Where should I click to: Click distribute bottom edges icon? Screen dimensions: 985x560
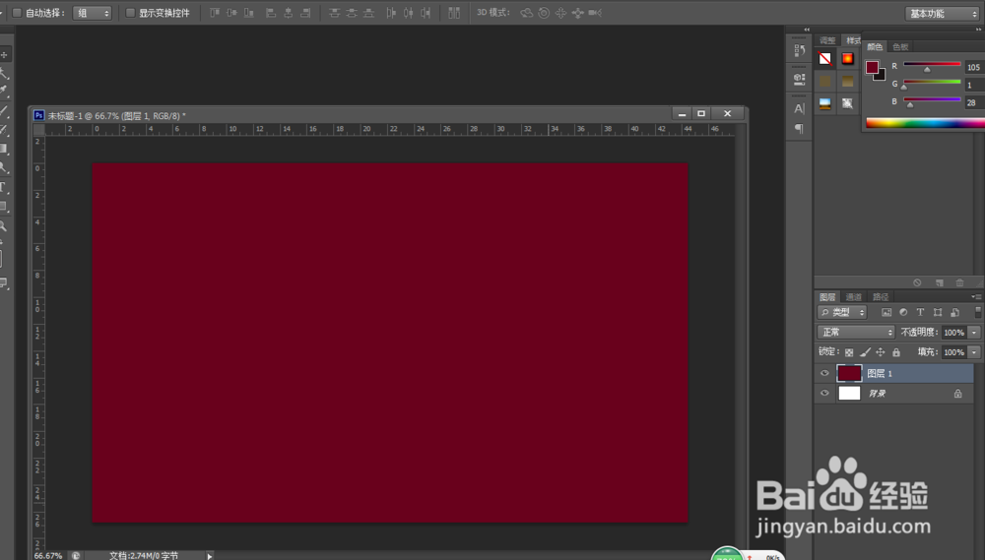[x=368, y=13]
